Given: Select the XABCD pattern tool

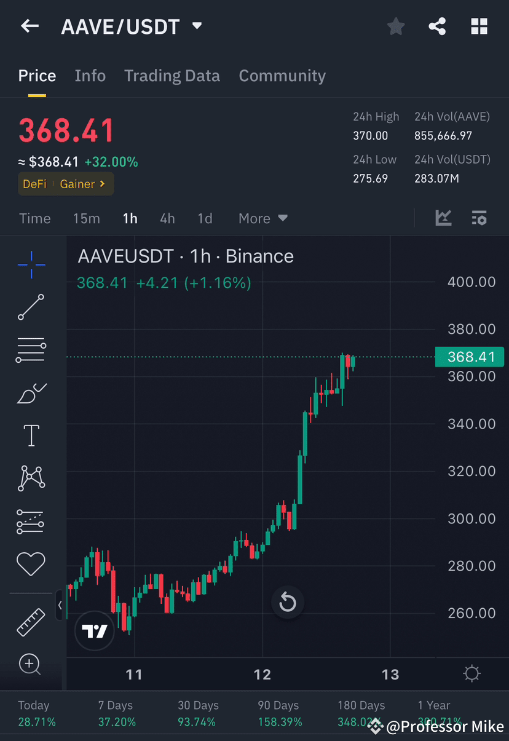Looking at the screenshot, I should click(31, 478).
